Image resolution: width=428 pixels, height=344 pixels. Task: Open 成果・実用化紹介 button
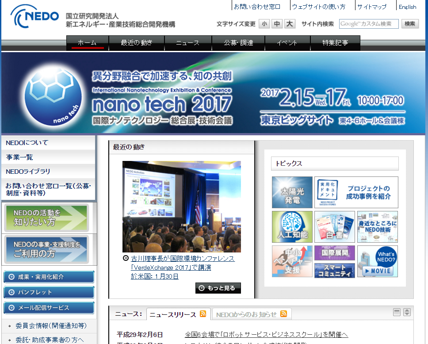[49, 277]
